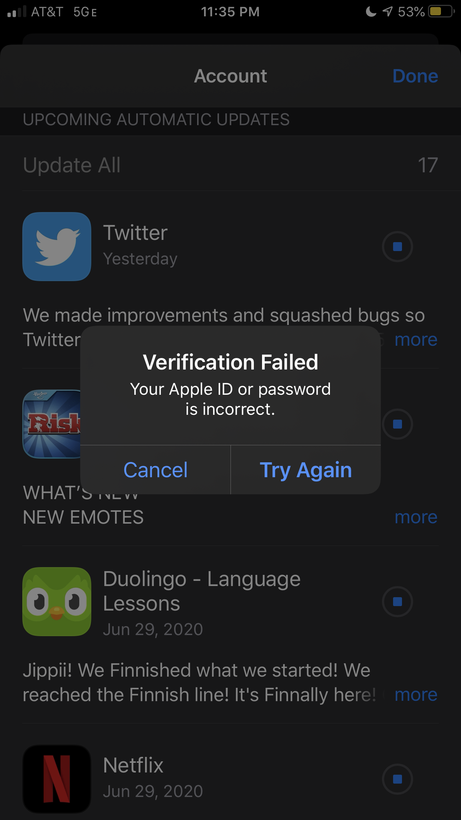Stop the Risk update download
This screenshot has width=461, height=820.
point(397,424)
